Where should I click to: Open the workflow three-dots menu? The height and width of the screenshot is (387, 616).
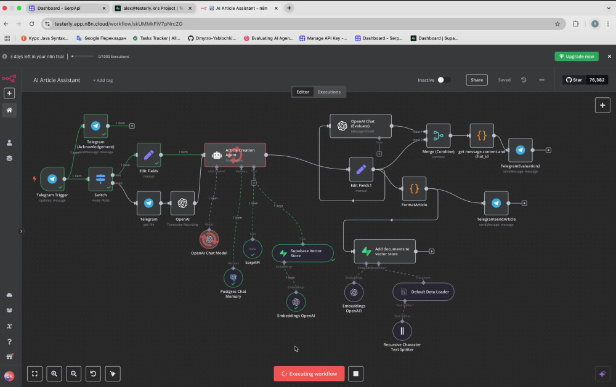(541, 80)
